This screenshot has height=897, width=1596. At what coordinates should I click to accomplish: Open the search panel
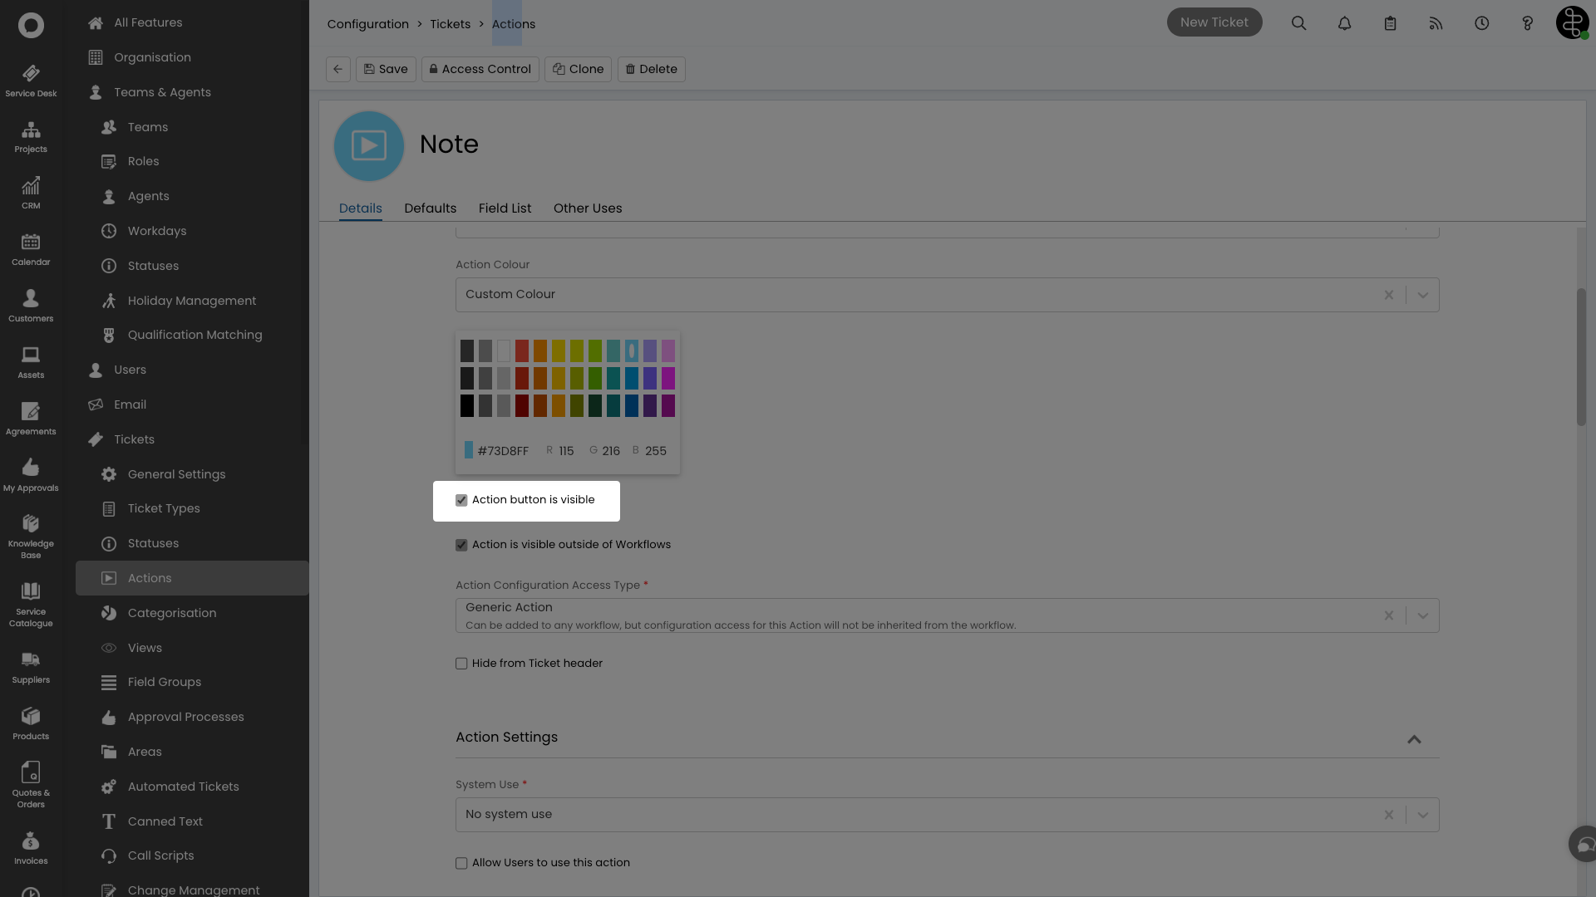point(1298,23)
